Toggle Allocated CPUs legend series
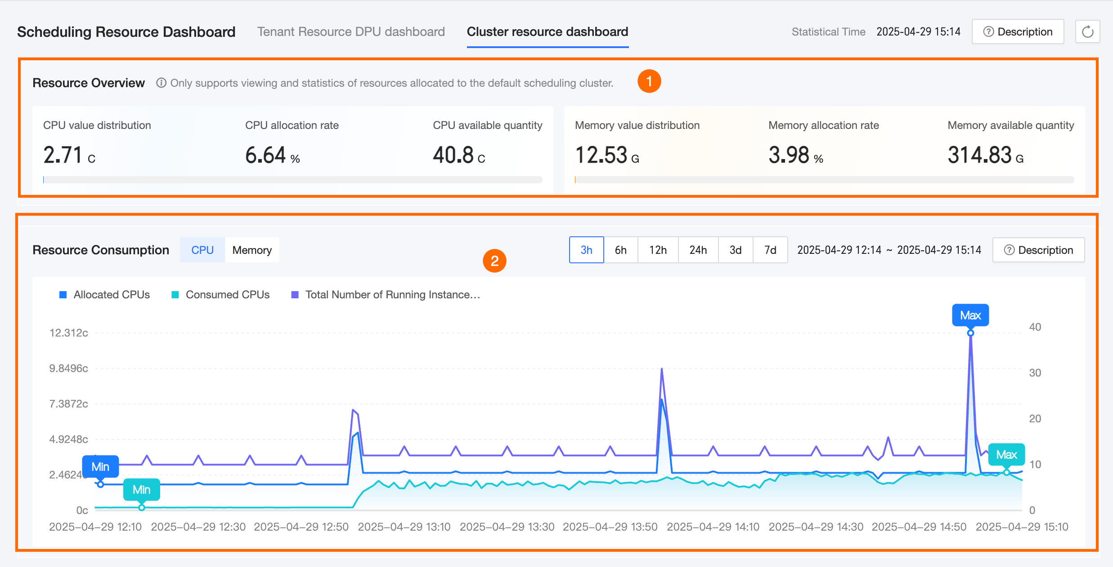The height and width of the screenshot is (567, 1113). click(104, 295)
